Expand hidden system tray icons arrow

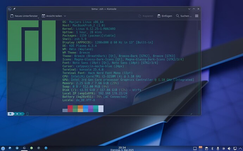[x=241, y=149]
